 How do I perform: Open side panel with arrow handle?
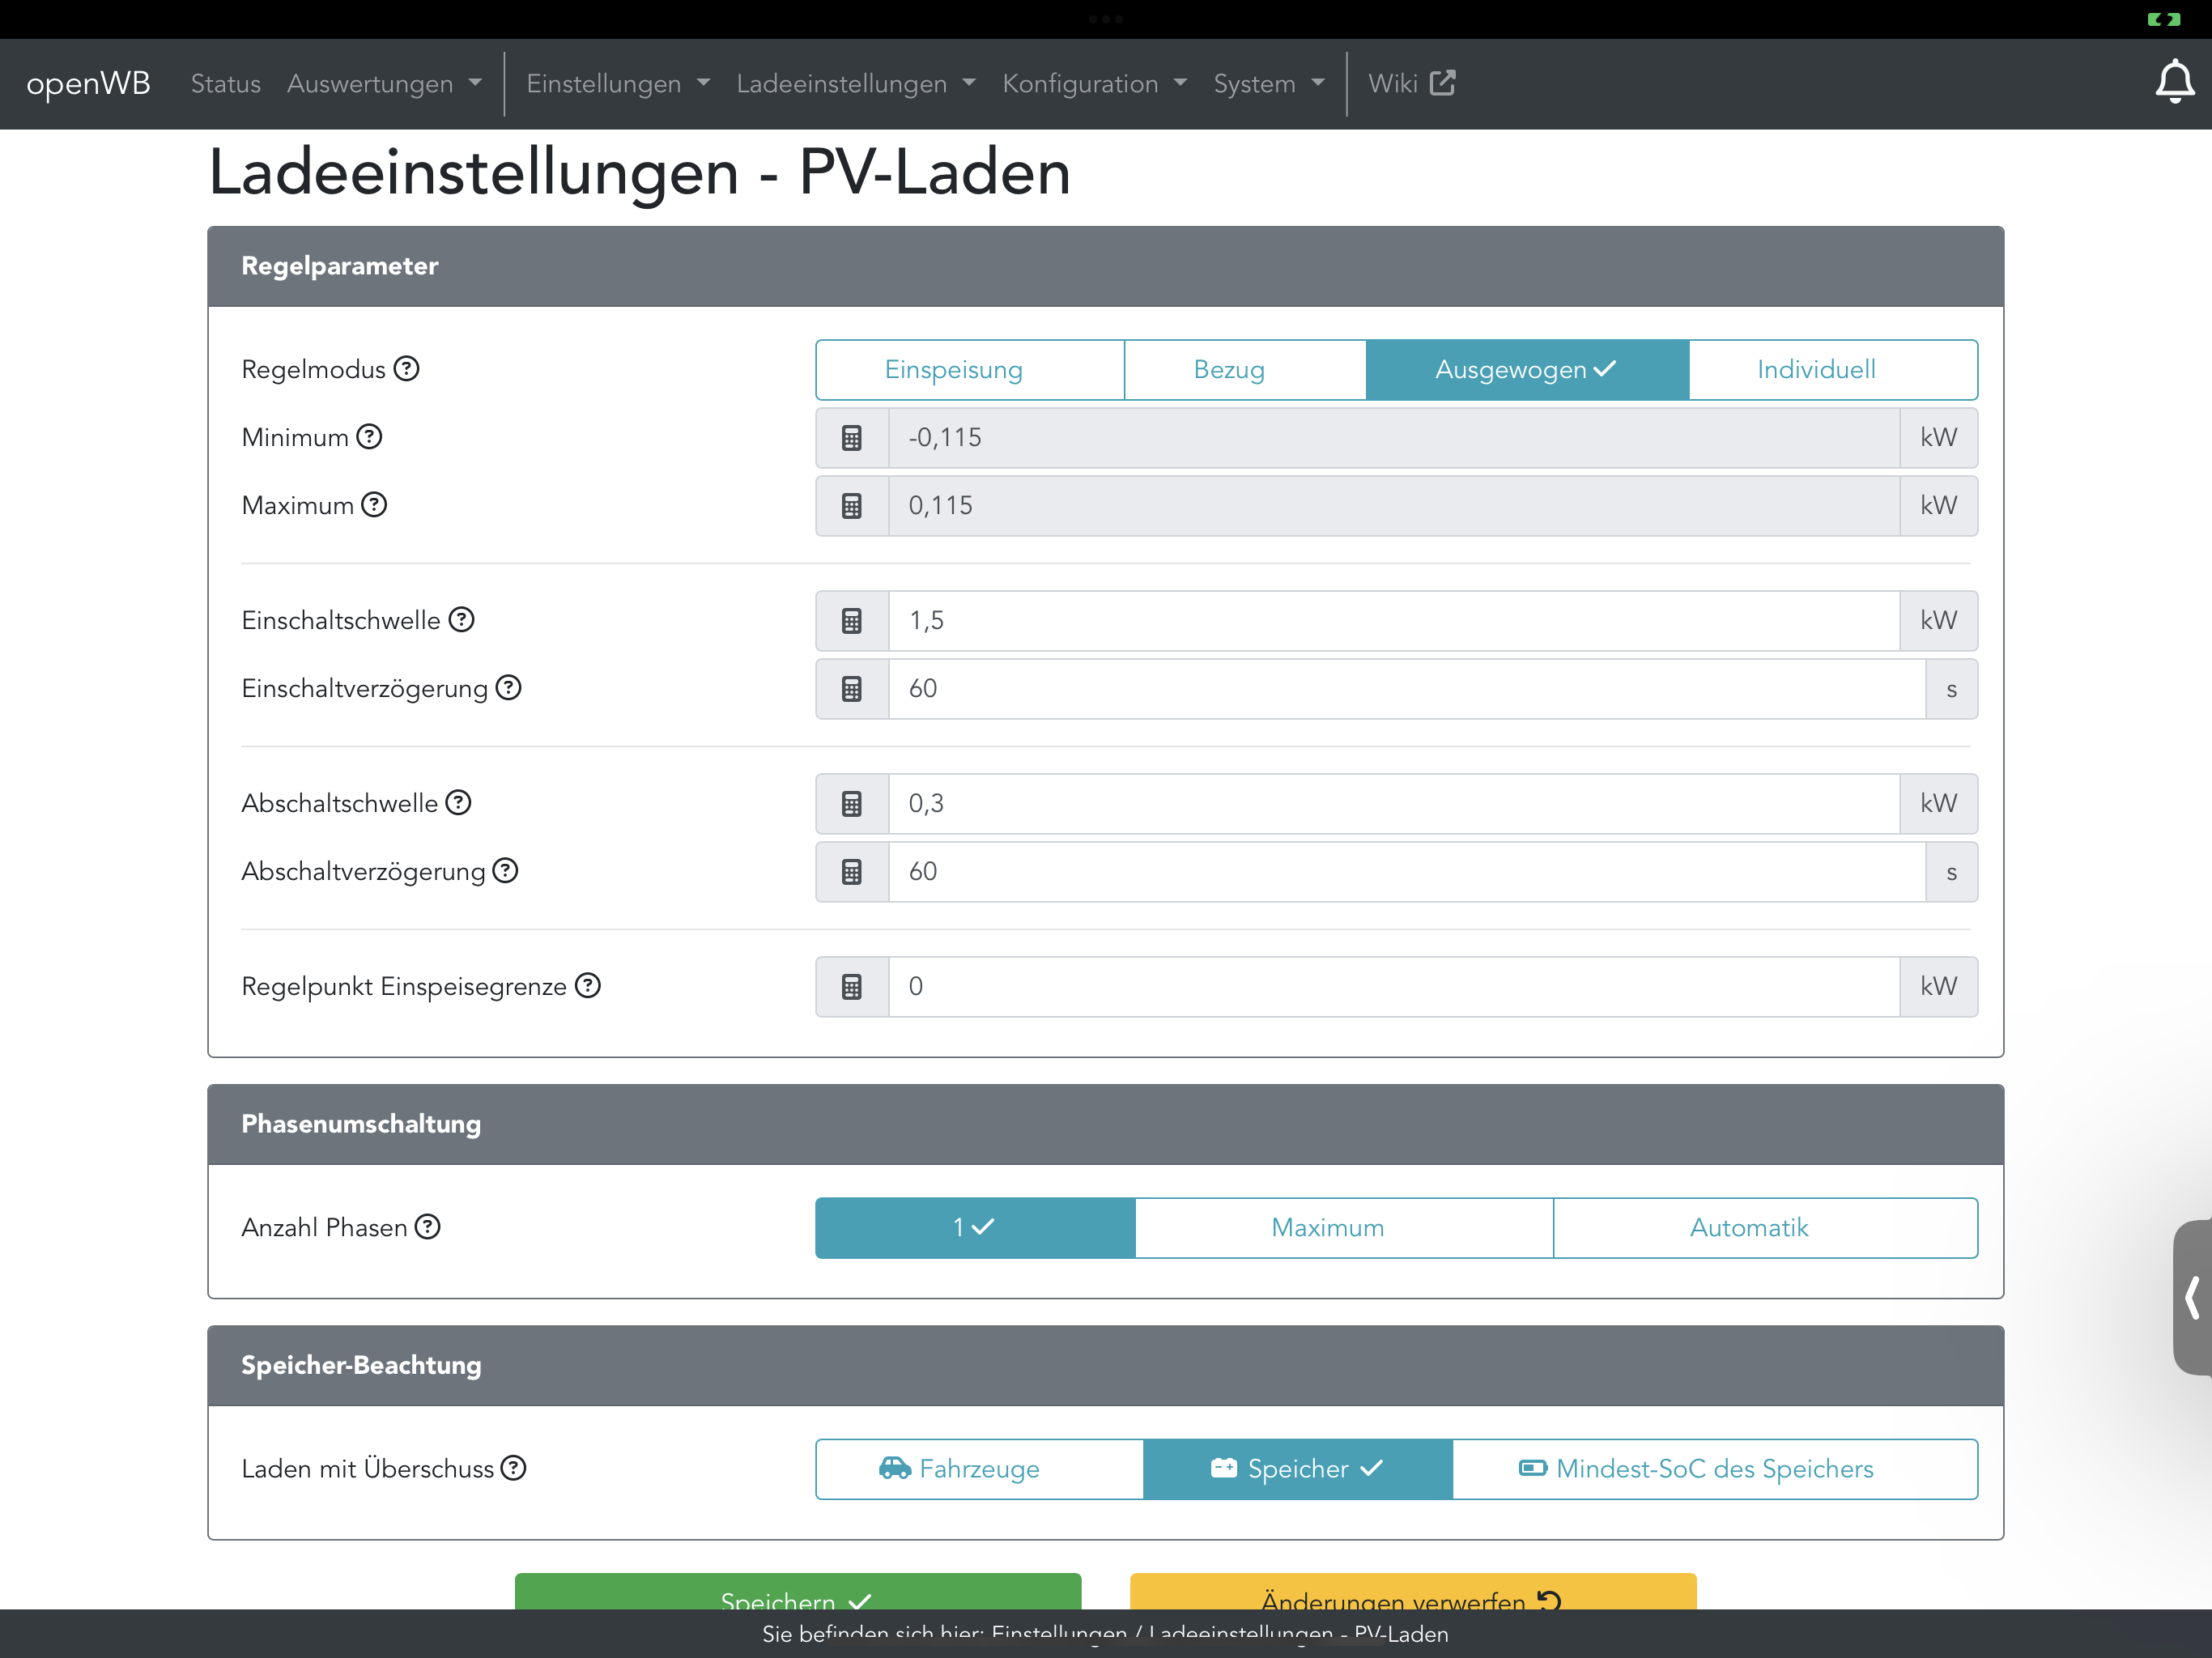click(x=2192, y=1297)
